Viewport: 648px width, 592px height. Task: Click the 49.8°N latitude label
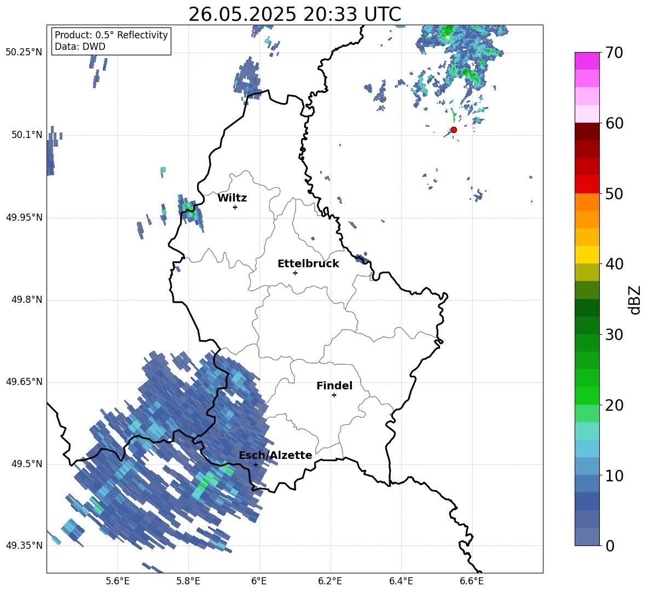pos(27,300)
